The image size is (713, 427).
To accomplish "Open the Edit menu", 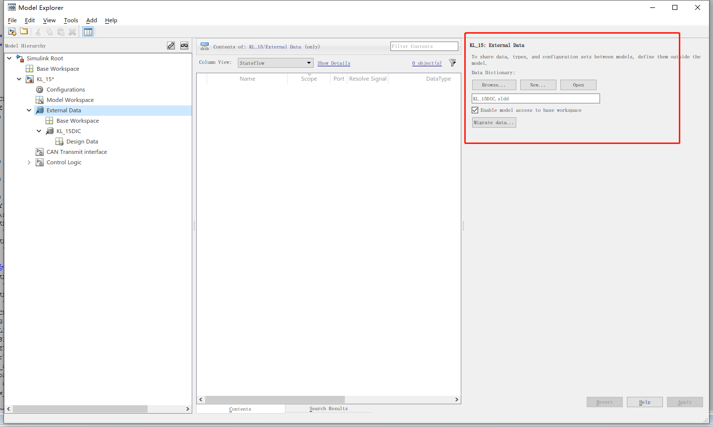I will click(x=30, y=20).
